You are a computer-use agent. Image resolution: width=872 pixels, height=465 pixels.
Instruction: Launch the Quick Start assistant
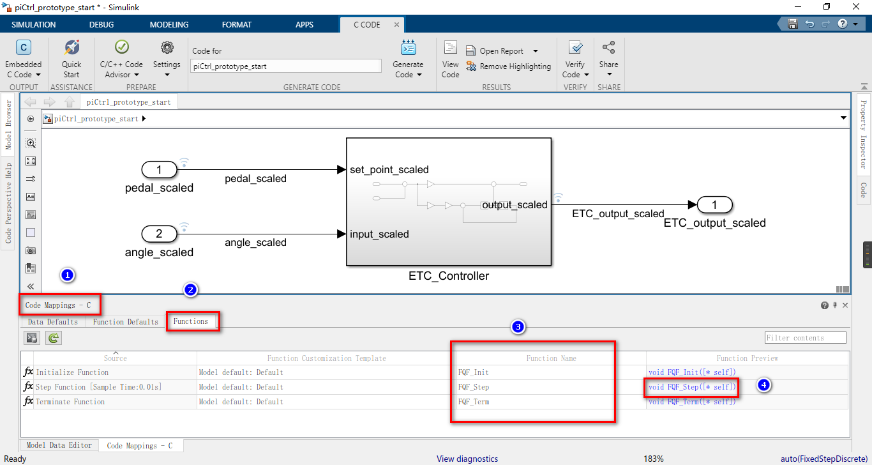click(71, 59)
